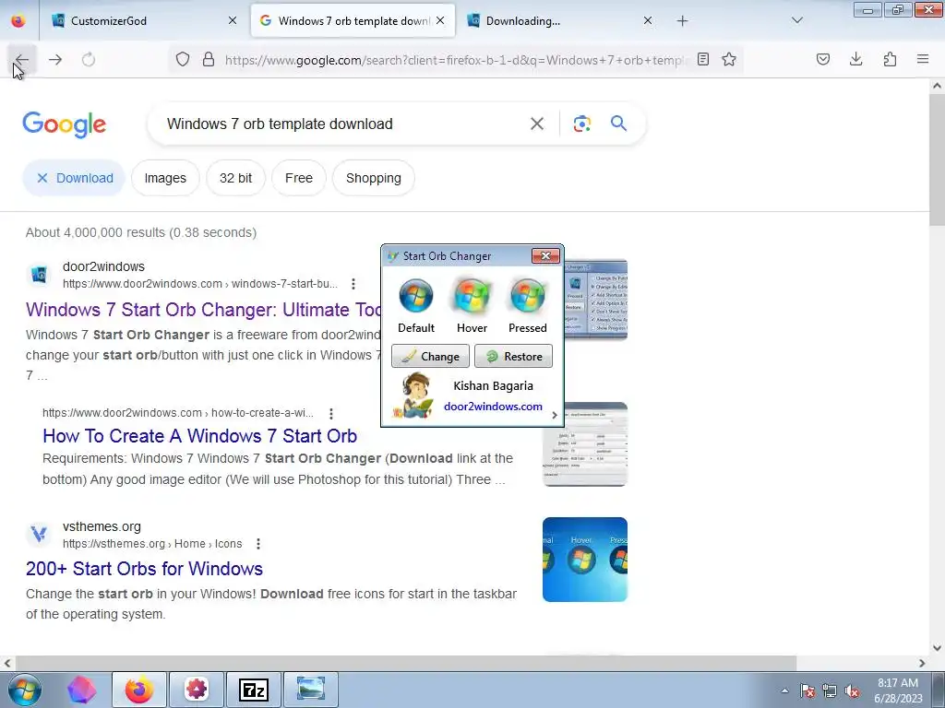This screenshot has width=945, height=708.
Task: Click the Pressed orb image in Start Orb Changer
Action: pyautogui.click(x=527, y=296)
